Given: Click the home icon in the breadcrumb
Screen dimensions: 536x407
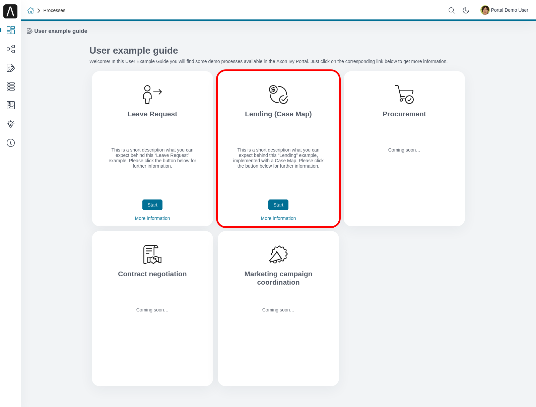Looking at the screenshot, I should (31, 10).
